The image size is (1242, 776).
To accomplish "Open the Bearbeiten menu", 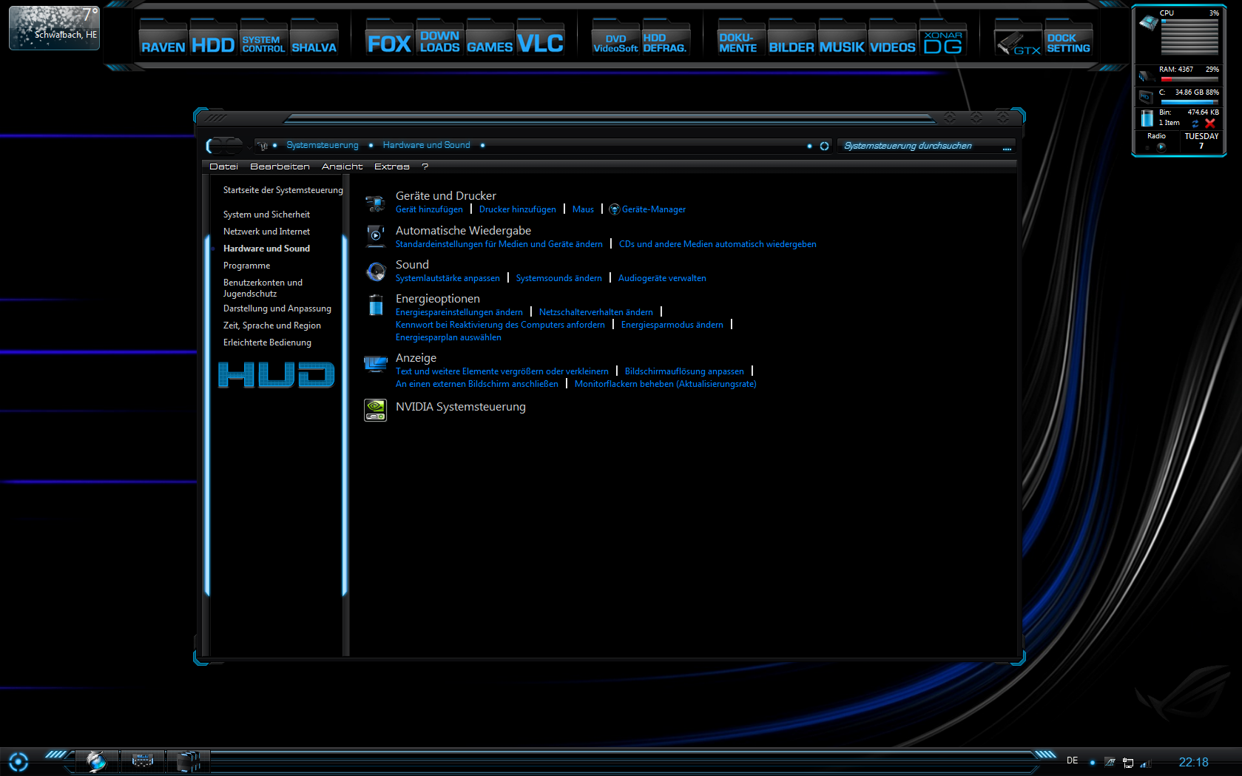I will [x=280, y=166].
